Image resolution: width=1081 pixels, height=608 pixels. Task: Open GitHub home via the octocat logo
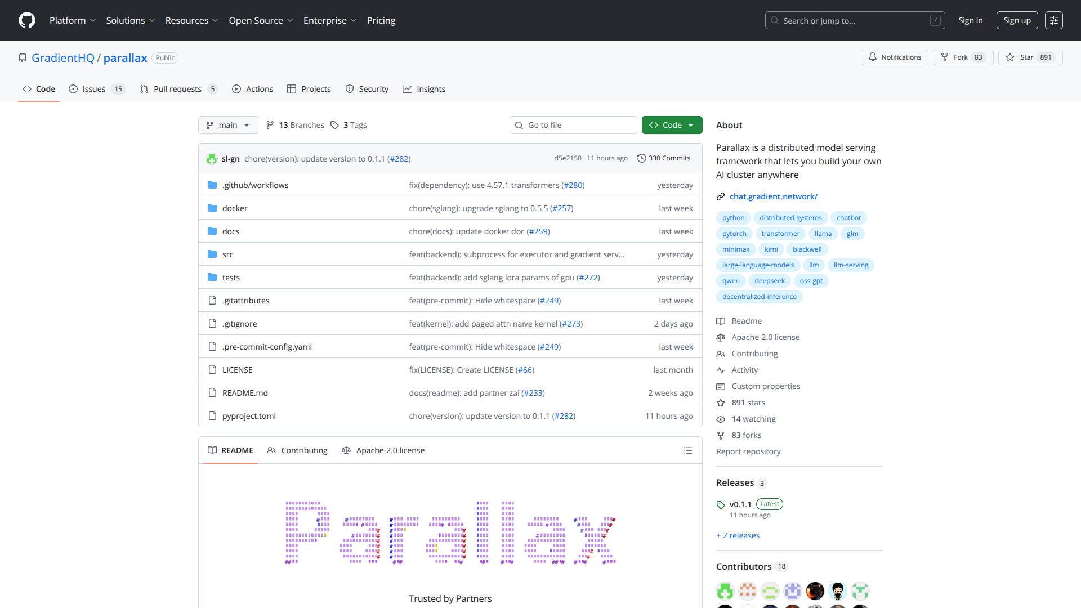[x=26, y=20]
